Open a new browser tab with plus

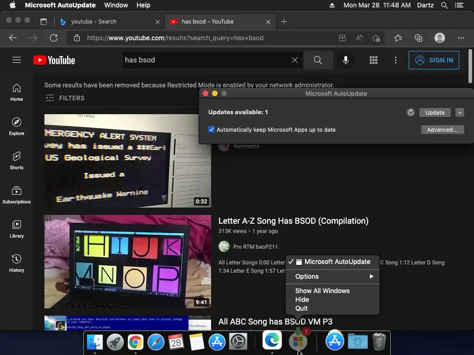tap(284, 21)
